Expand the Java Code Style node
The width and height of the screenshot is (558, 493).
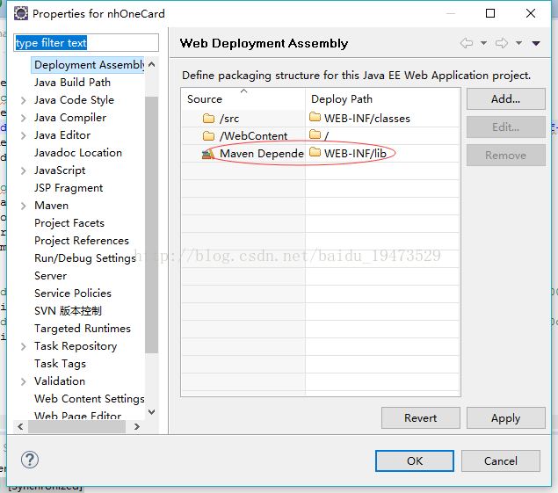pyautogui.click(x=24, y=100)
